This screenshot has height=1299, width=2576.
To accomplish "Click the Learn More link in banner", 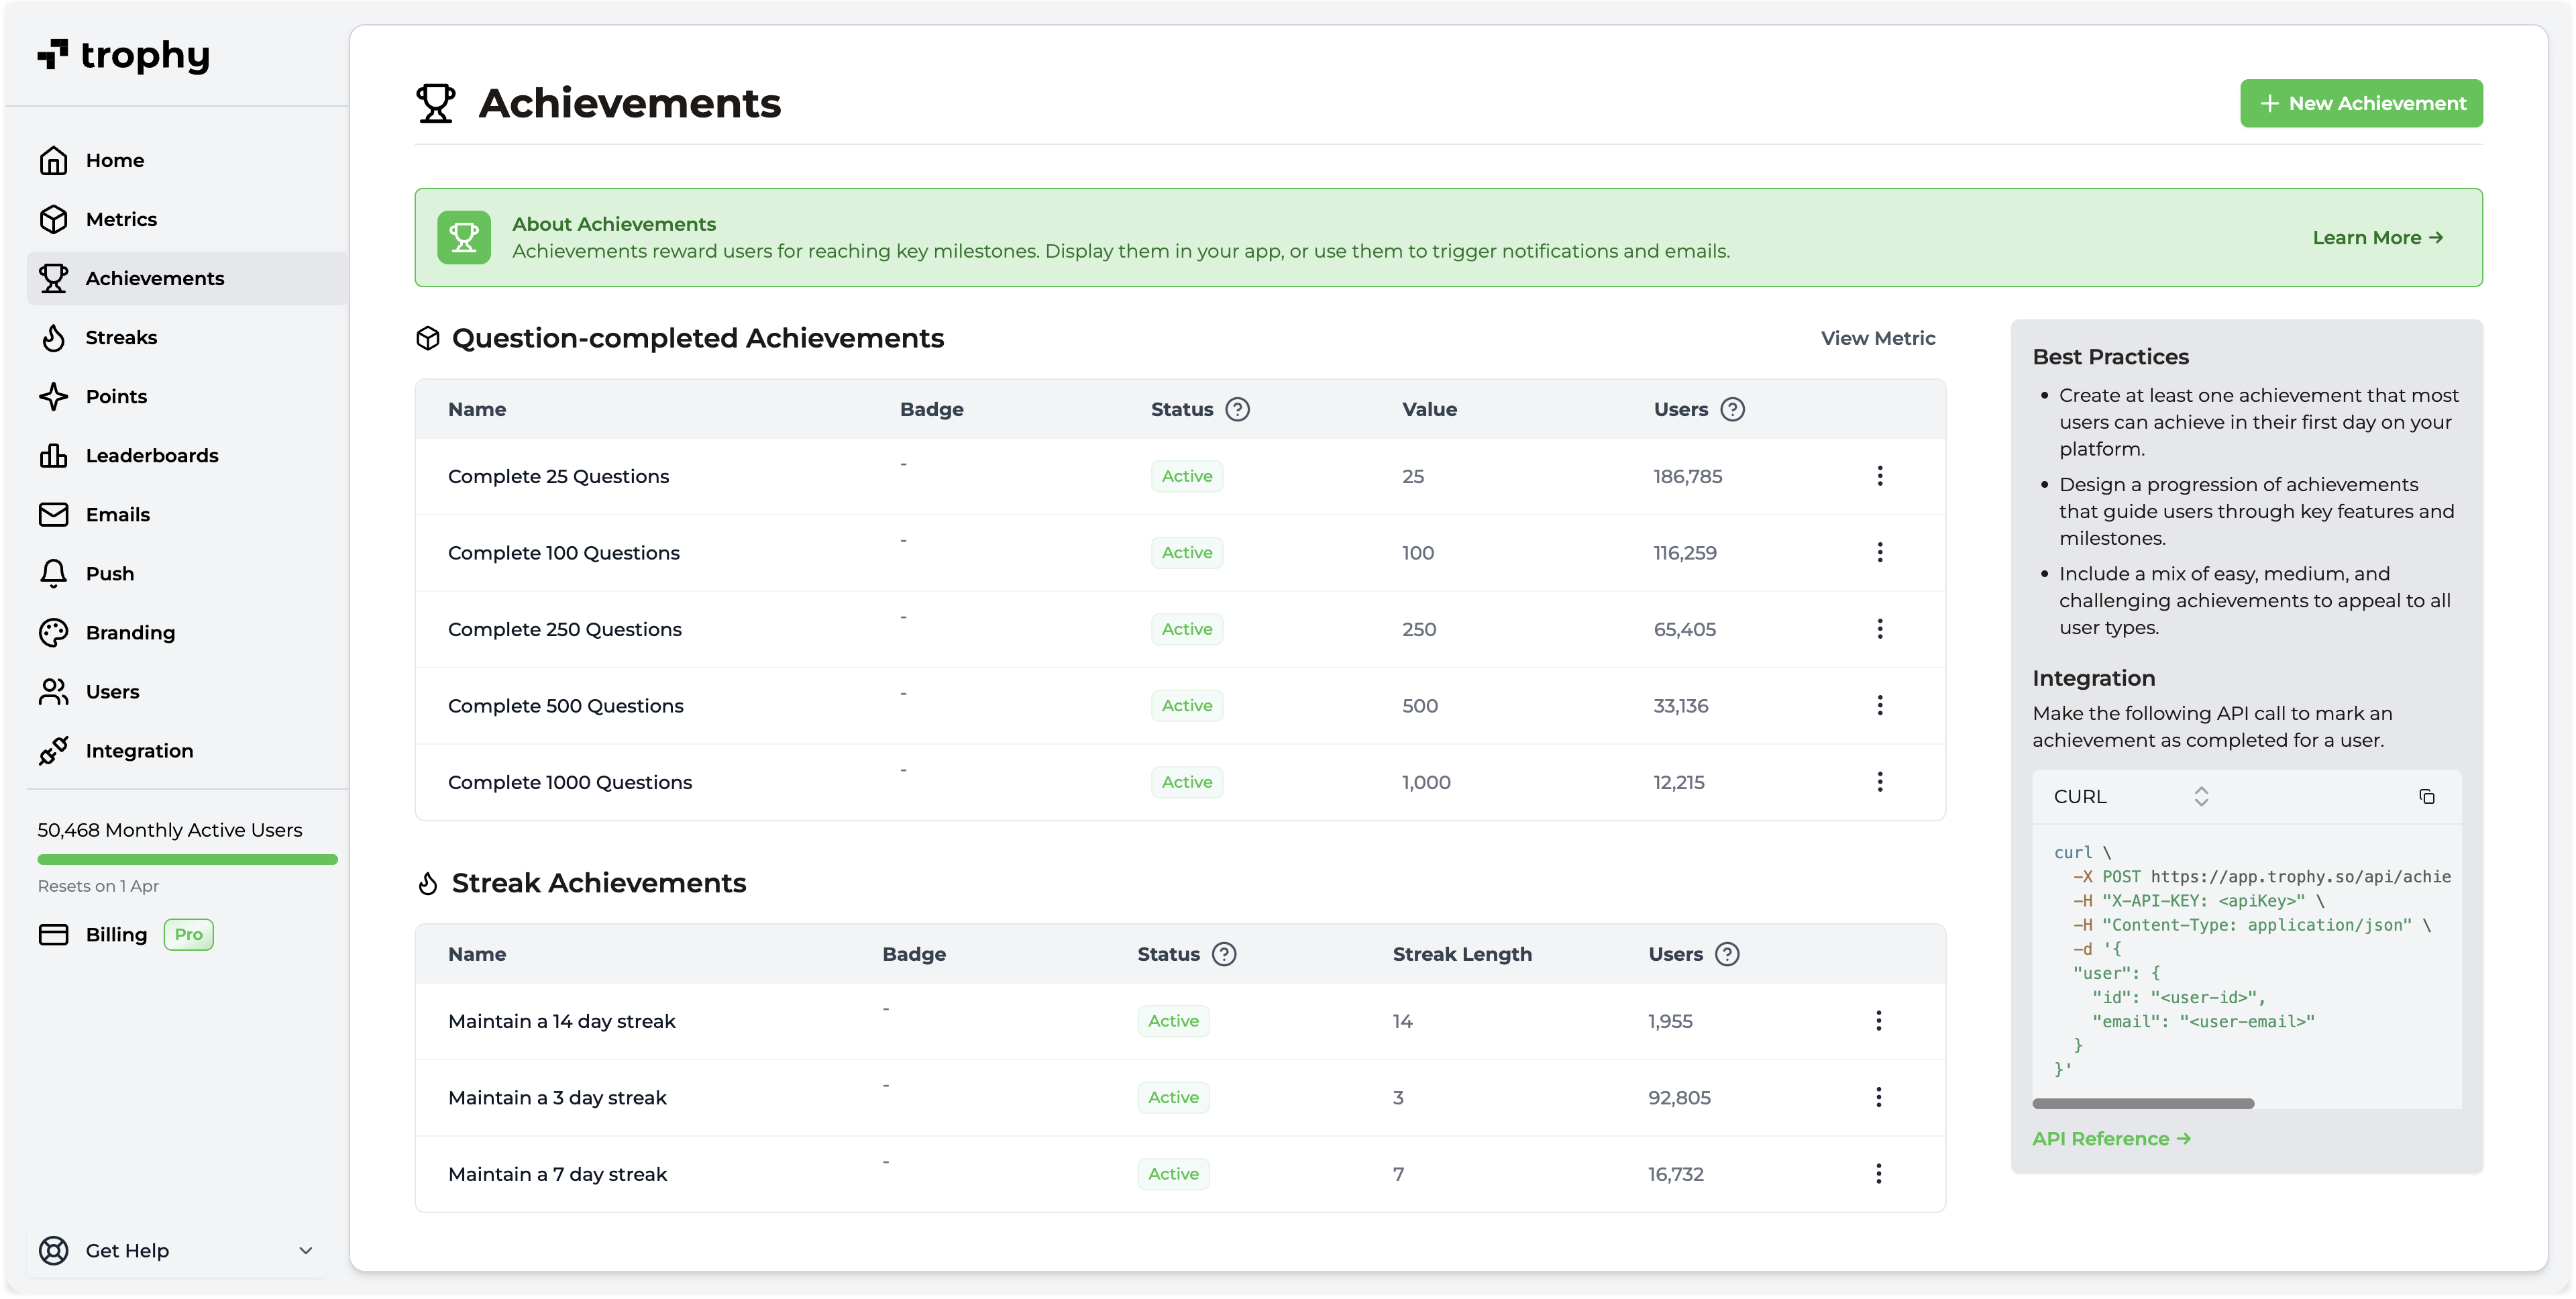I will click(x=2377, y=238).
